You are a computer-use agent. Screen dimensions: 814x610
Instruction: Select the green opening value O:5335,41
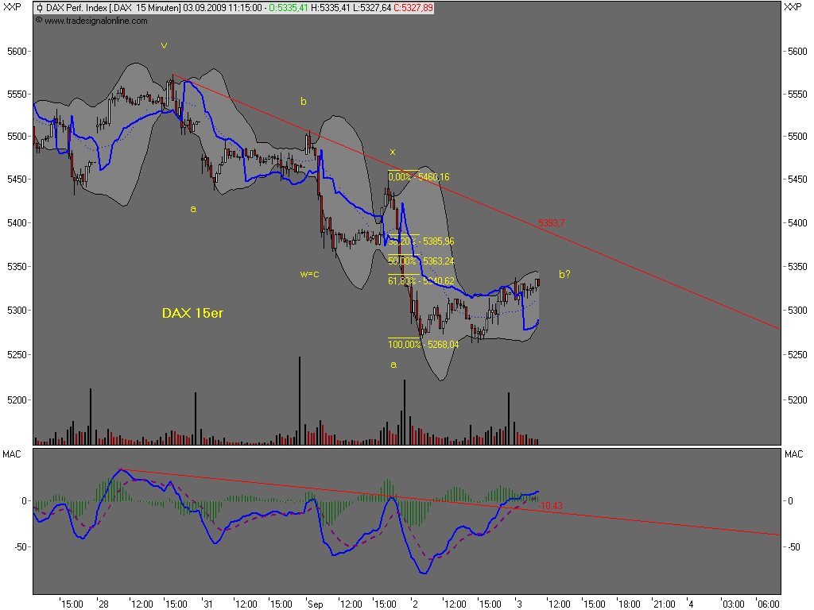(289, 8)
